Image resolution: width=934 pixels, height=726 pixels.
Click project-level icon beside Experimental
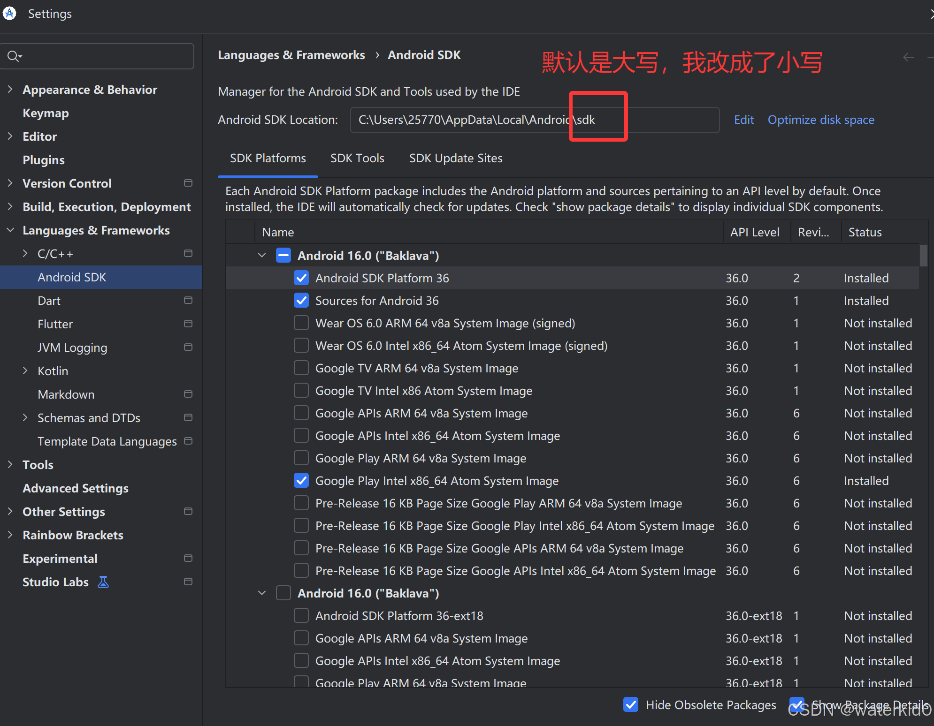(188, 558)
